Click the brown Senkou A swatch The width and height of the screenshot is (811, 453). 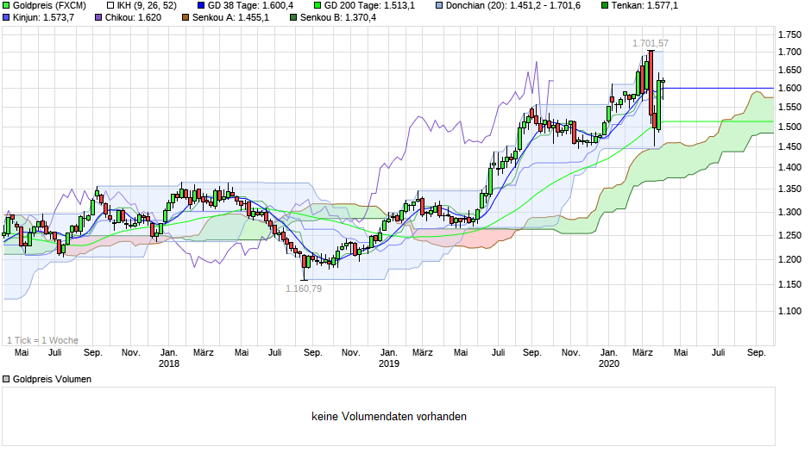click(185, 17)
